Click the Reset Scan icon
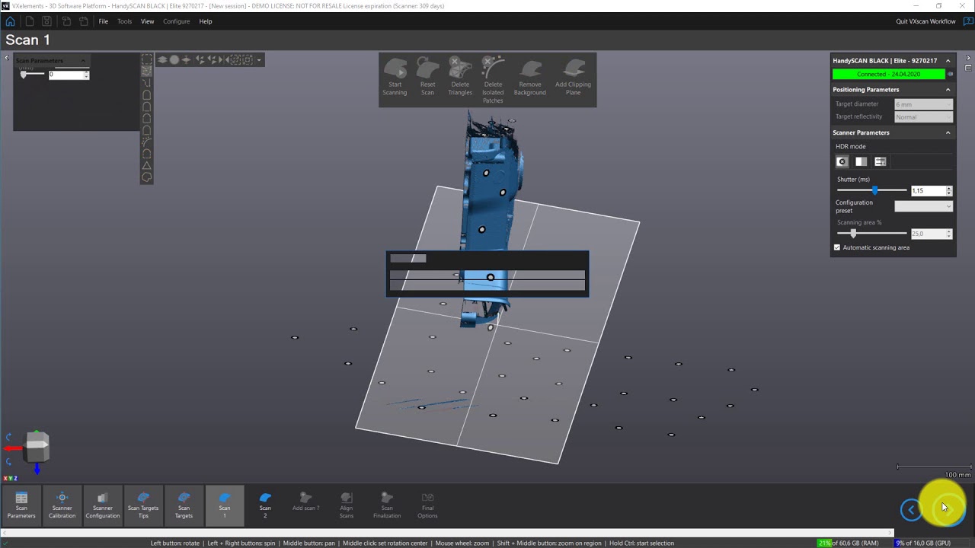 point(427,78)
